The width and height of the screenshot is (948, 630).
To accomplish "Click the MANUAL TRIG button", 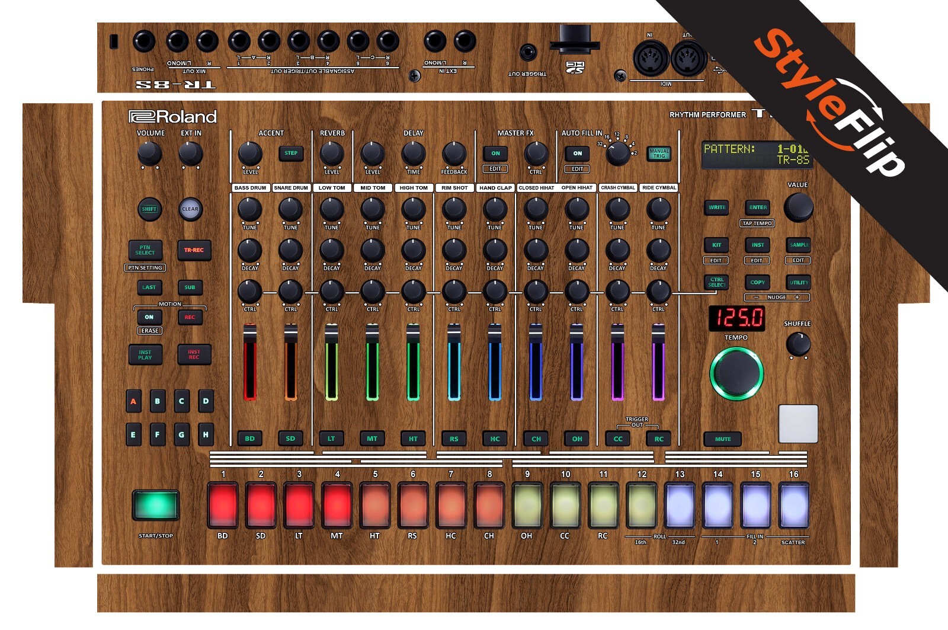I will 659,153.
